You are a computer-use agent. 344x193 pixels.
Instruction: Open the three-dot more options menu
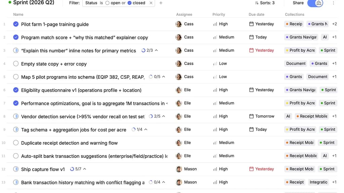point(333,3)
